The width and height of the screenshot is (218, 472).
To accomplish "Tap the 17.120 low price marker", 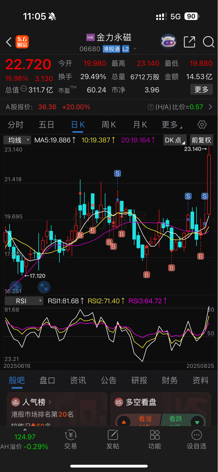I will point(35,276).
